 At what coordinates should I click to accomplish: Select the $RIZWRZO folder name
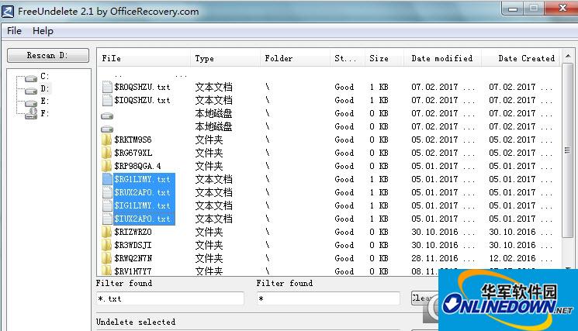133,232
